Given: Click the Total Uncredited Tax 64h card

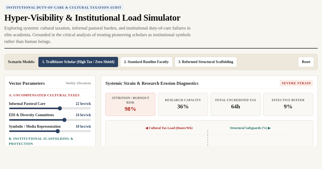Looking at the screenshot, I should (x=236, y=104).
